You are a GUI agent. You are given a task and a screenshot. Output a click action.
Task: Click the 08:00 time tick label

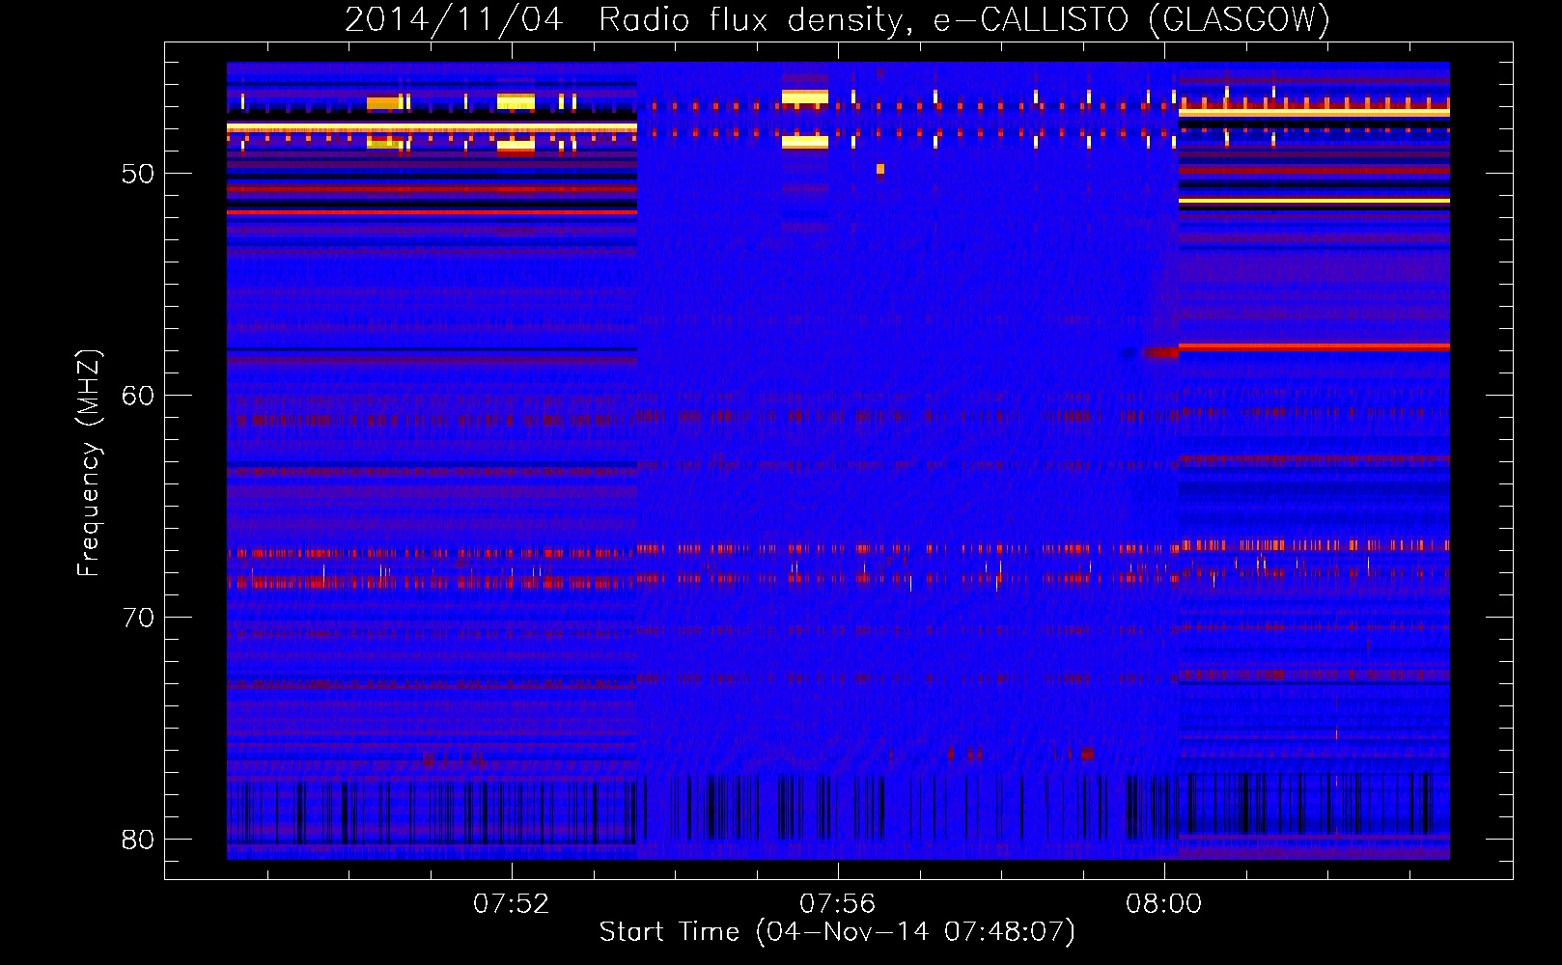(x=1163, y=903)
